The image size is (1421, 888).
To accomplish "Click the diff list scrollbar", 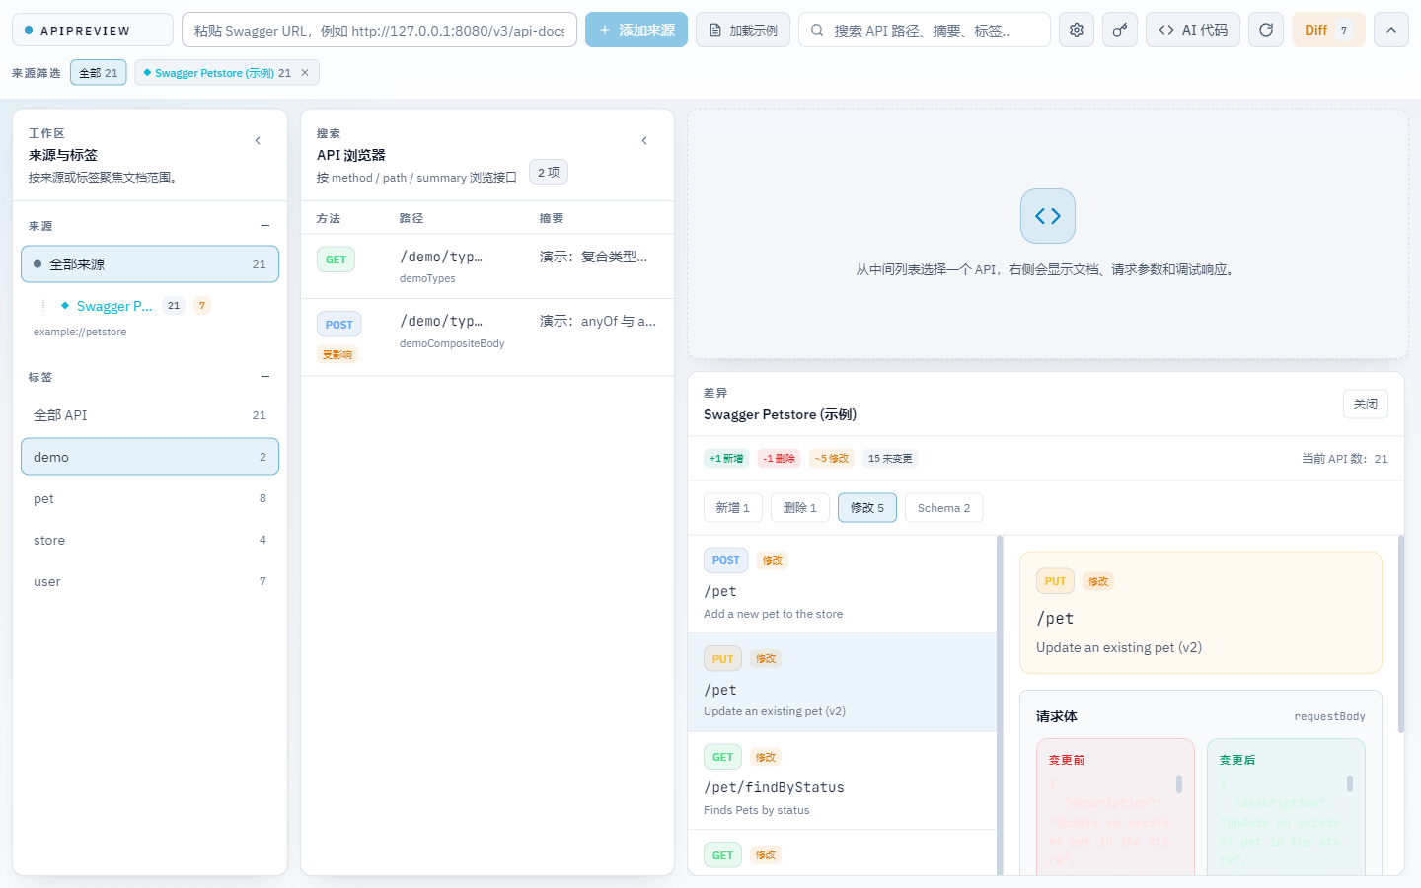I will tap(1000, 704).
